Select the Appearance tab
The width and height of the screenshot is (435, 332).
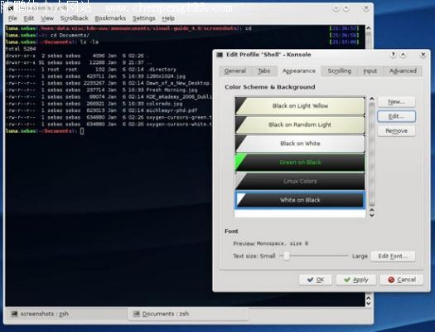click(x=299, y=71)
